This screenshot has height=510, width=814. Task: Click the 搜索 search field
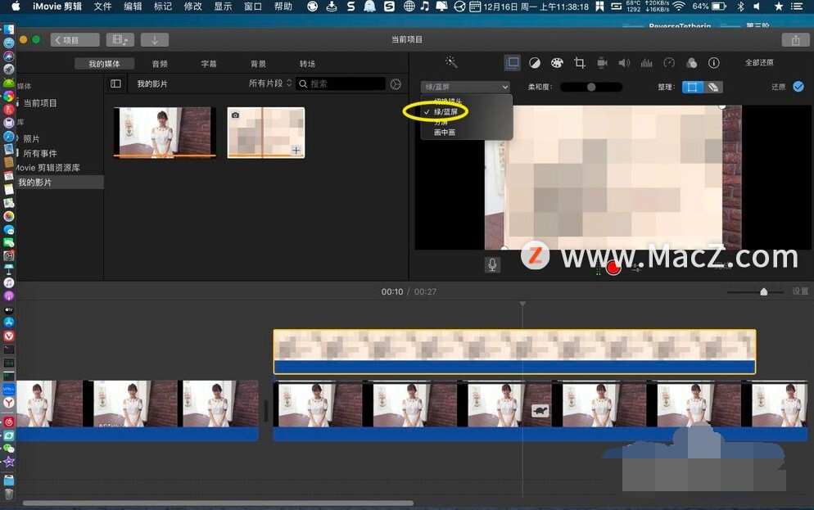(x=341, y=83)
